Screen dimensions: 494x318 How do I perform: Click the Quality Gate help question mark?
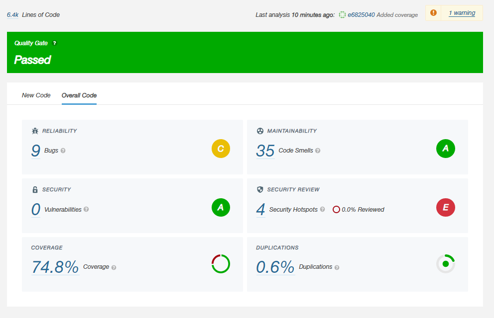pos(54,43)
